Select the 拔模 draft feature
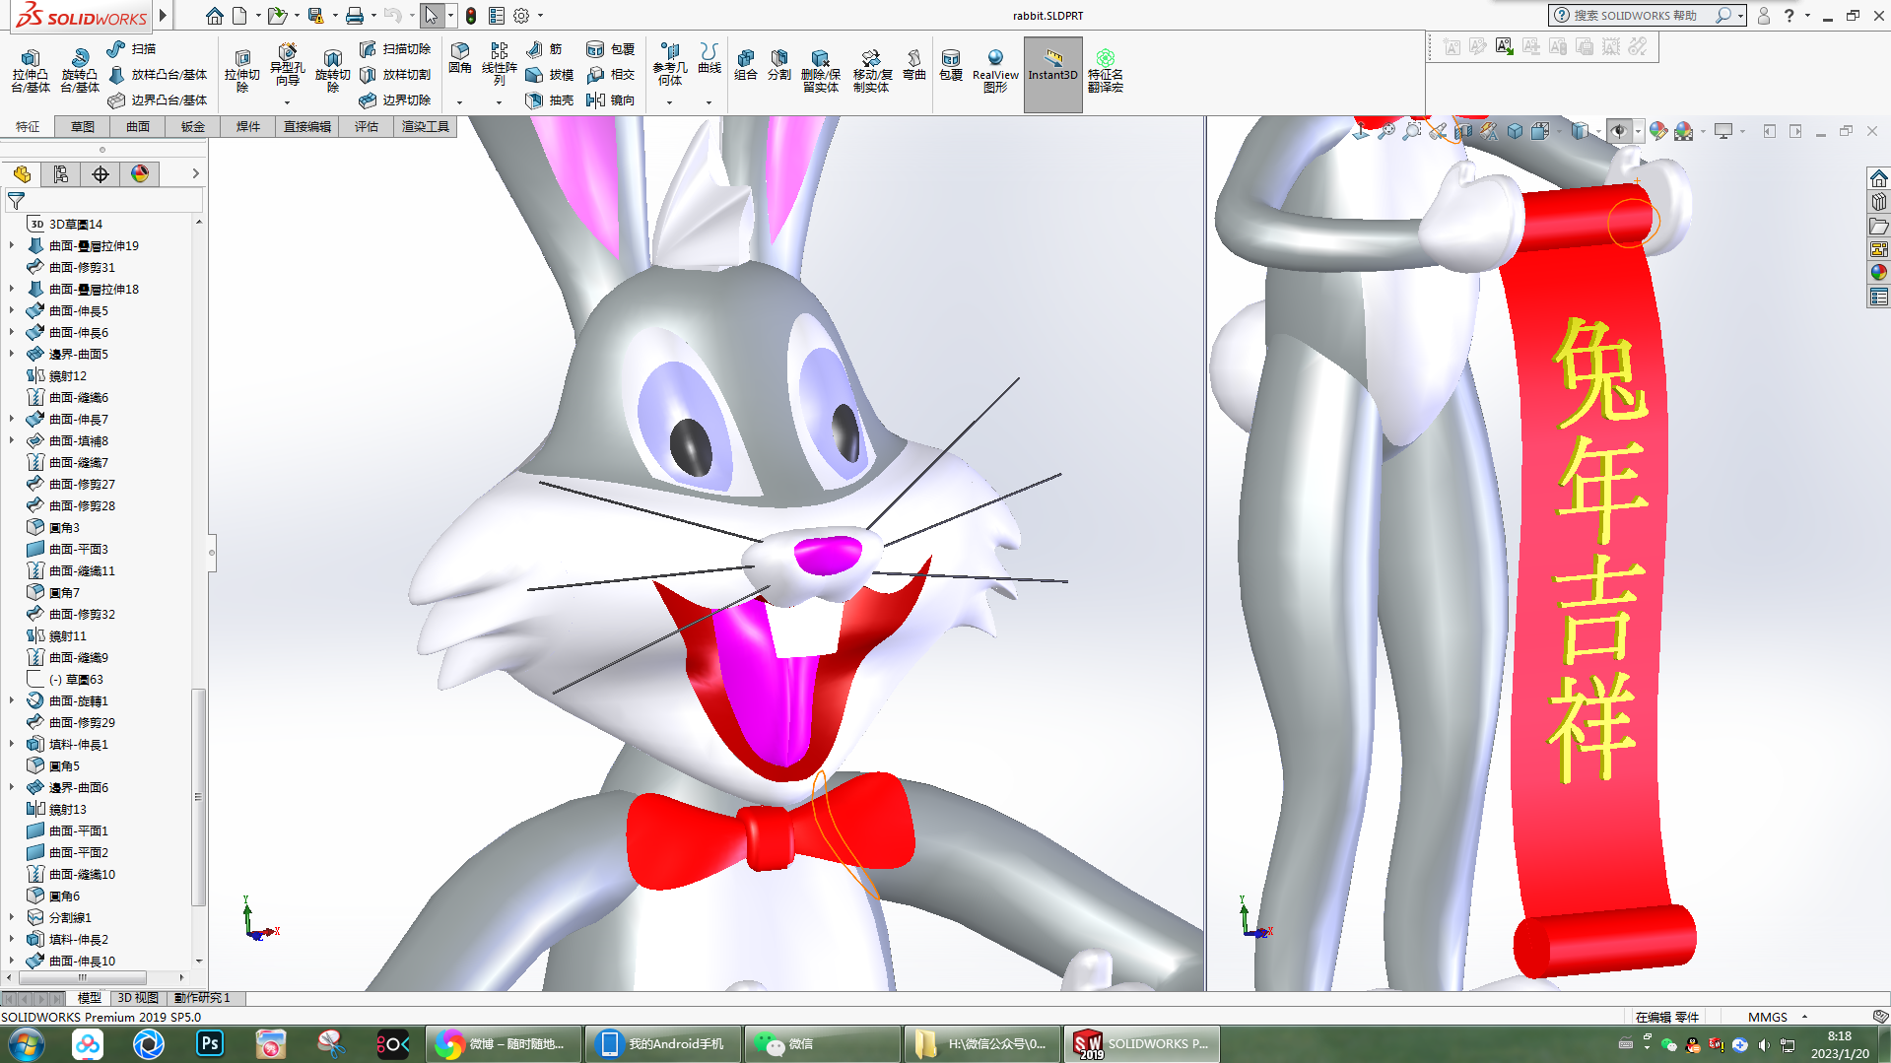This screenshot has width=1891, height=1063. coord(550,75)
